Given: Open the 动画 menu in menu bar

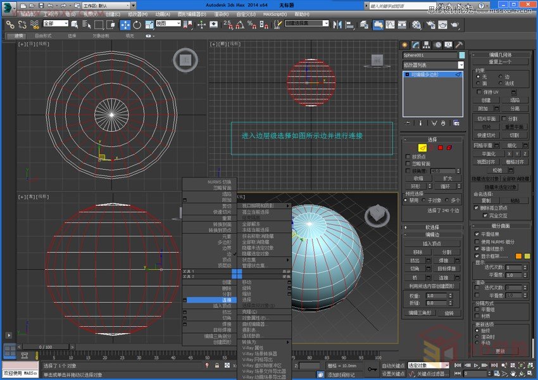Looking at the screenshot, I should pos(163,13).
